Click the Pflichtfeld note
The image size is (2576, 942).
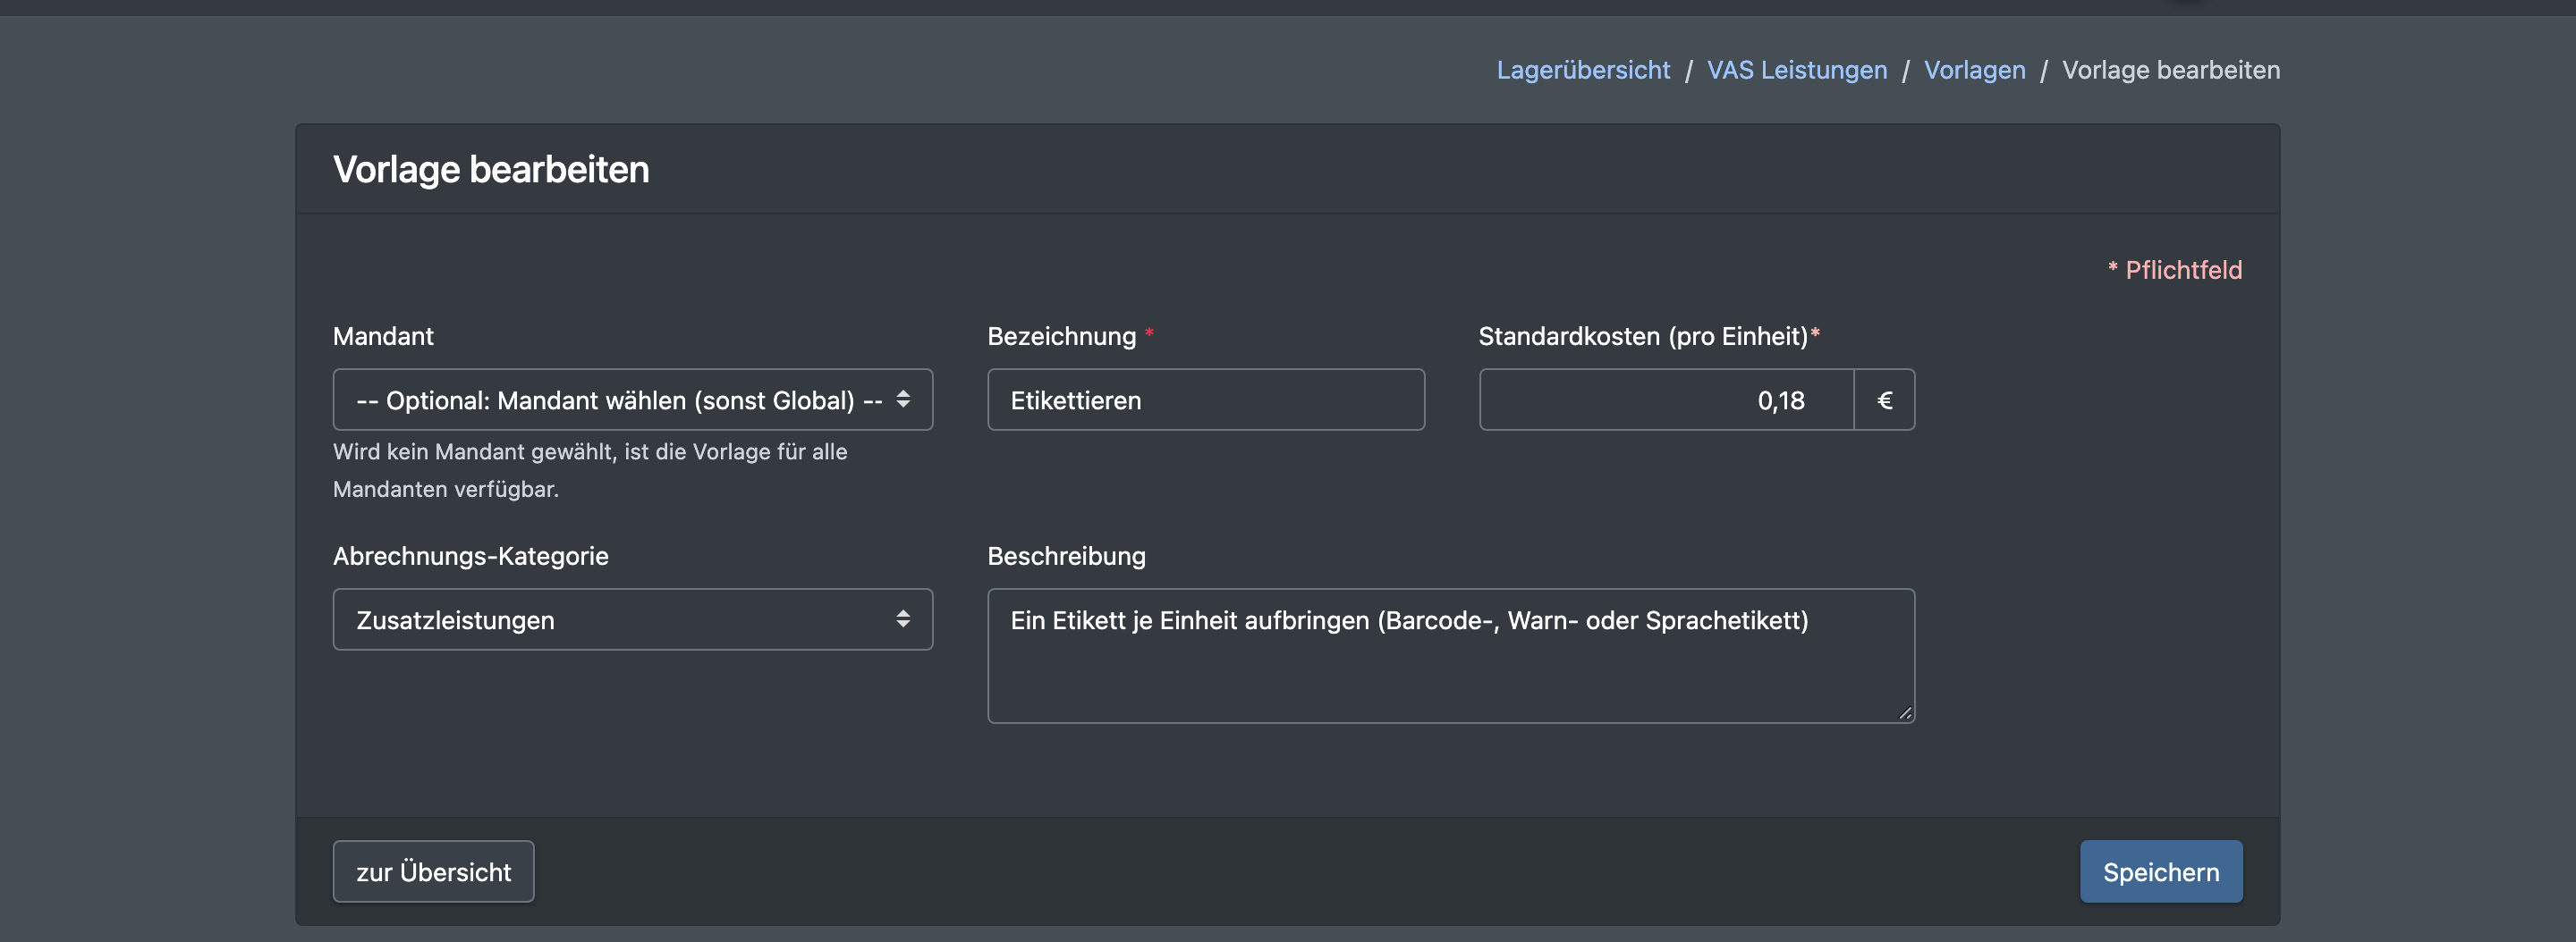(x=2175, y=270)
